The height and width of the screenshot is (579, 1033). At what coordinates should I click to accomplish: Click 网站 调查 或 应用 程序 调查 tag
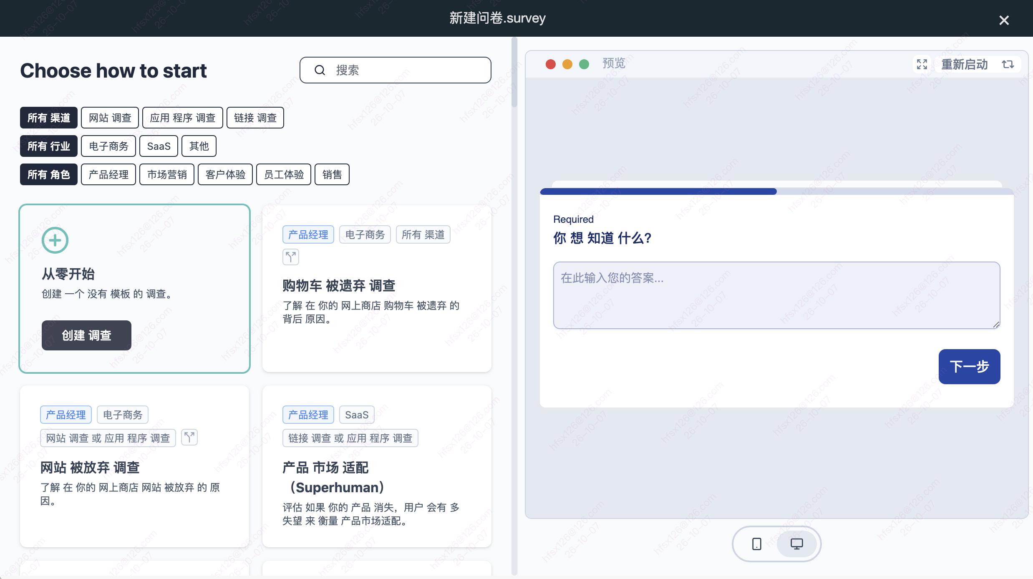(x=108, y=438)
